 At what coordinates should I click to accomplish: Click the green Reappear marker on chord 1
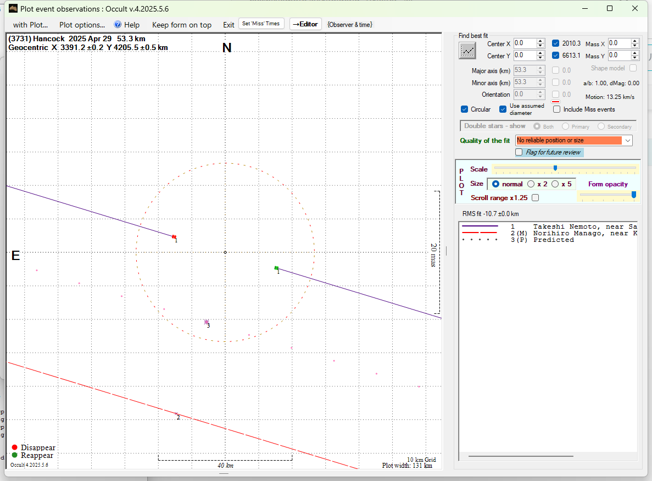(x=276, y=268)
